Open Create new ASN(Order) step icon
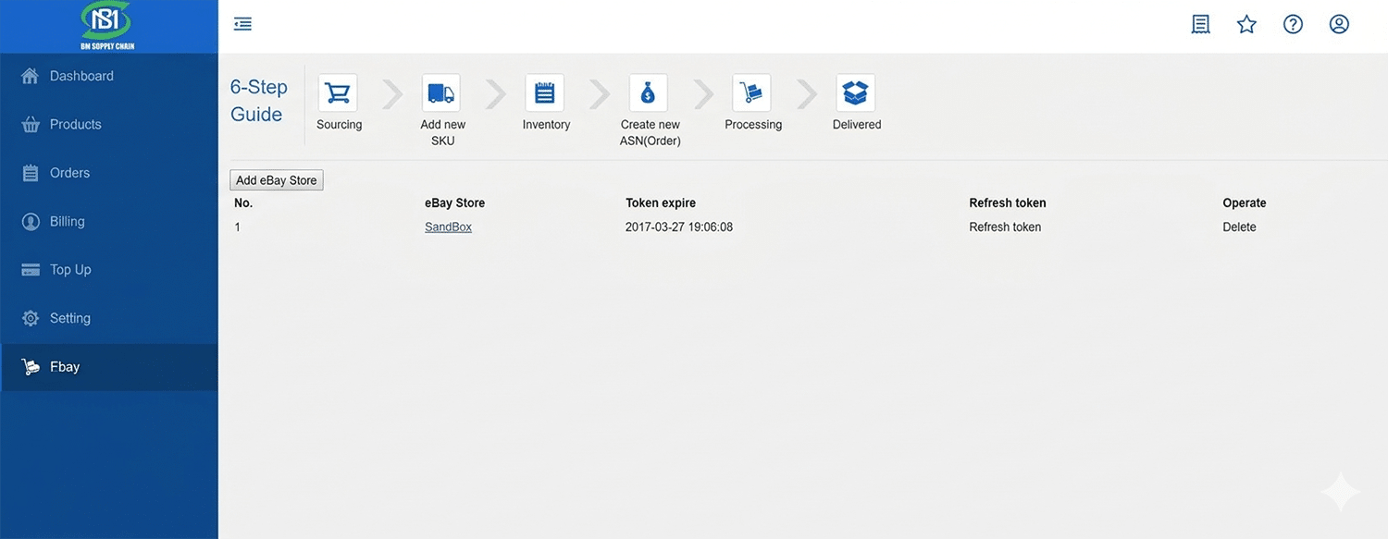 649,92
